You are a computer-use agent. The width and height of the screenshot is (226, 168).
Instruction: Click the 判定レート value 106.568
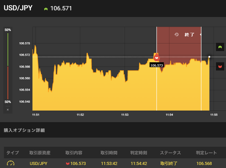tap(204, 163)
